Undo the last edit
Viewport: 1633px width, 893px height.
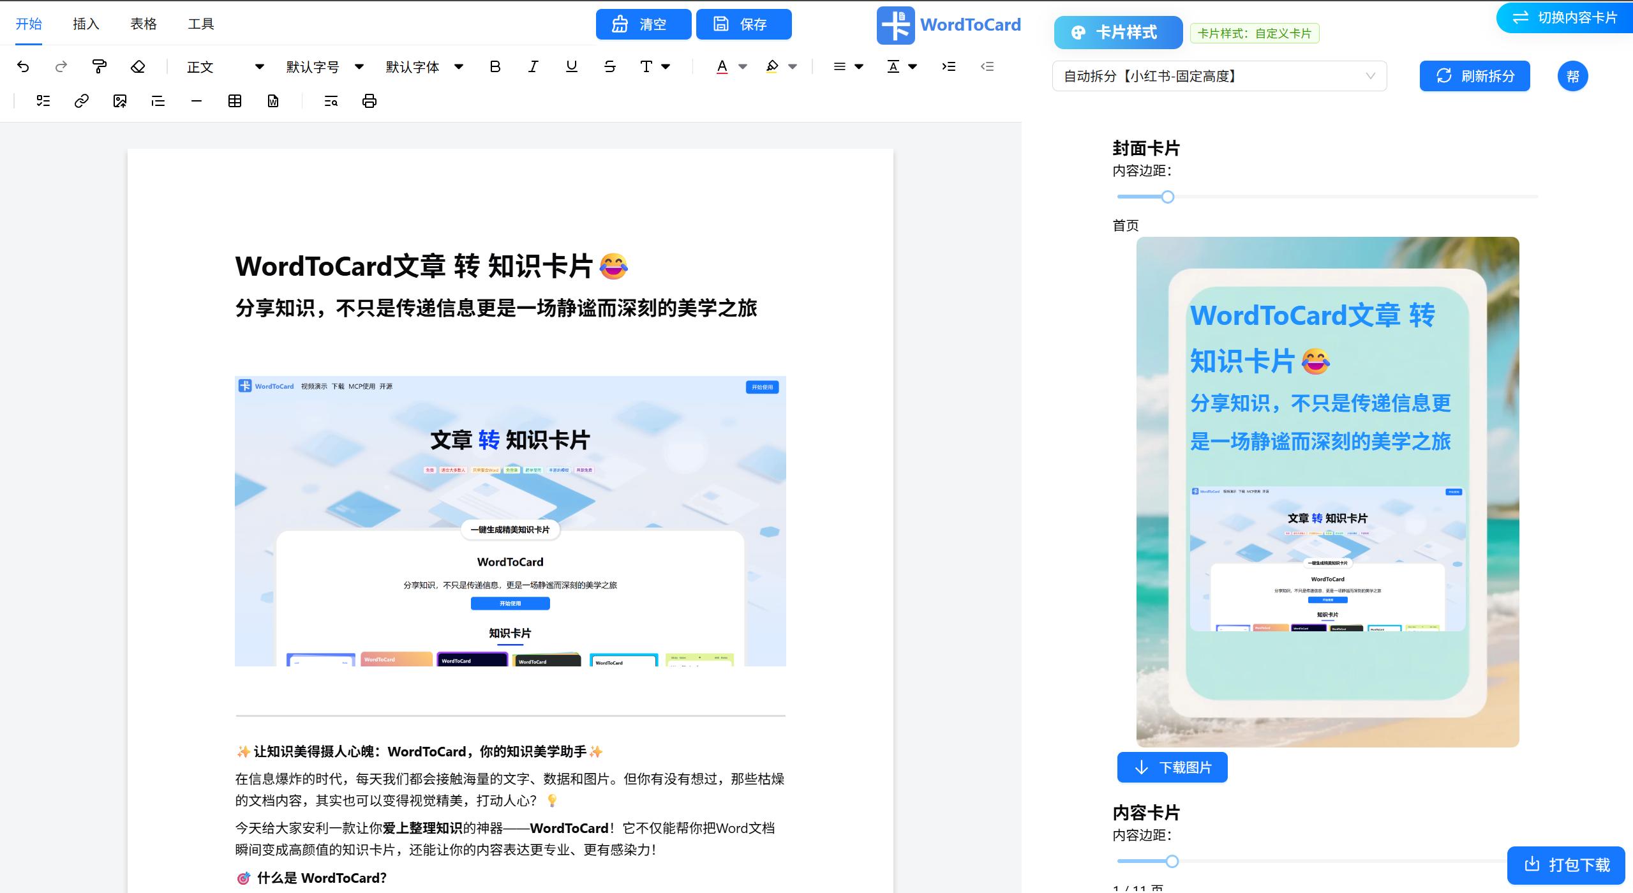pos(23,66)
